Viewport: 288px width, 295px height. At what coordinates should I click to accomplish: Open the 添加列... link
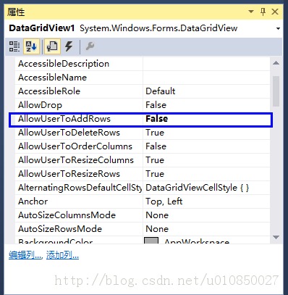coord(62,255)
